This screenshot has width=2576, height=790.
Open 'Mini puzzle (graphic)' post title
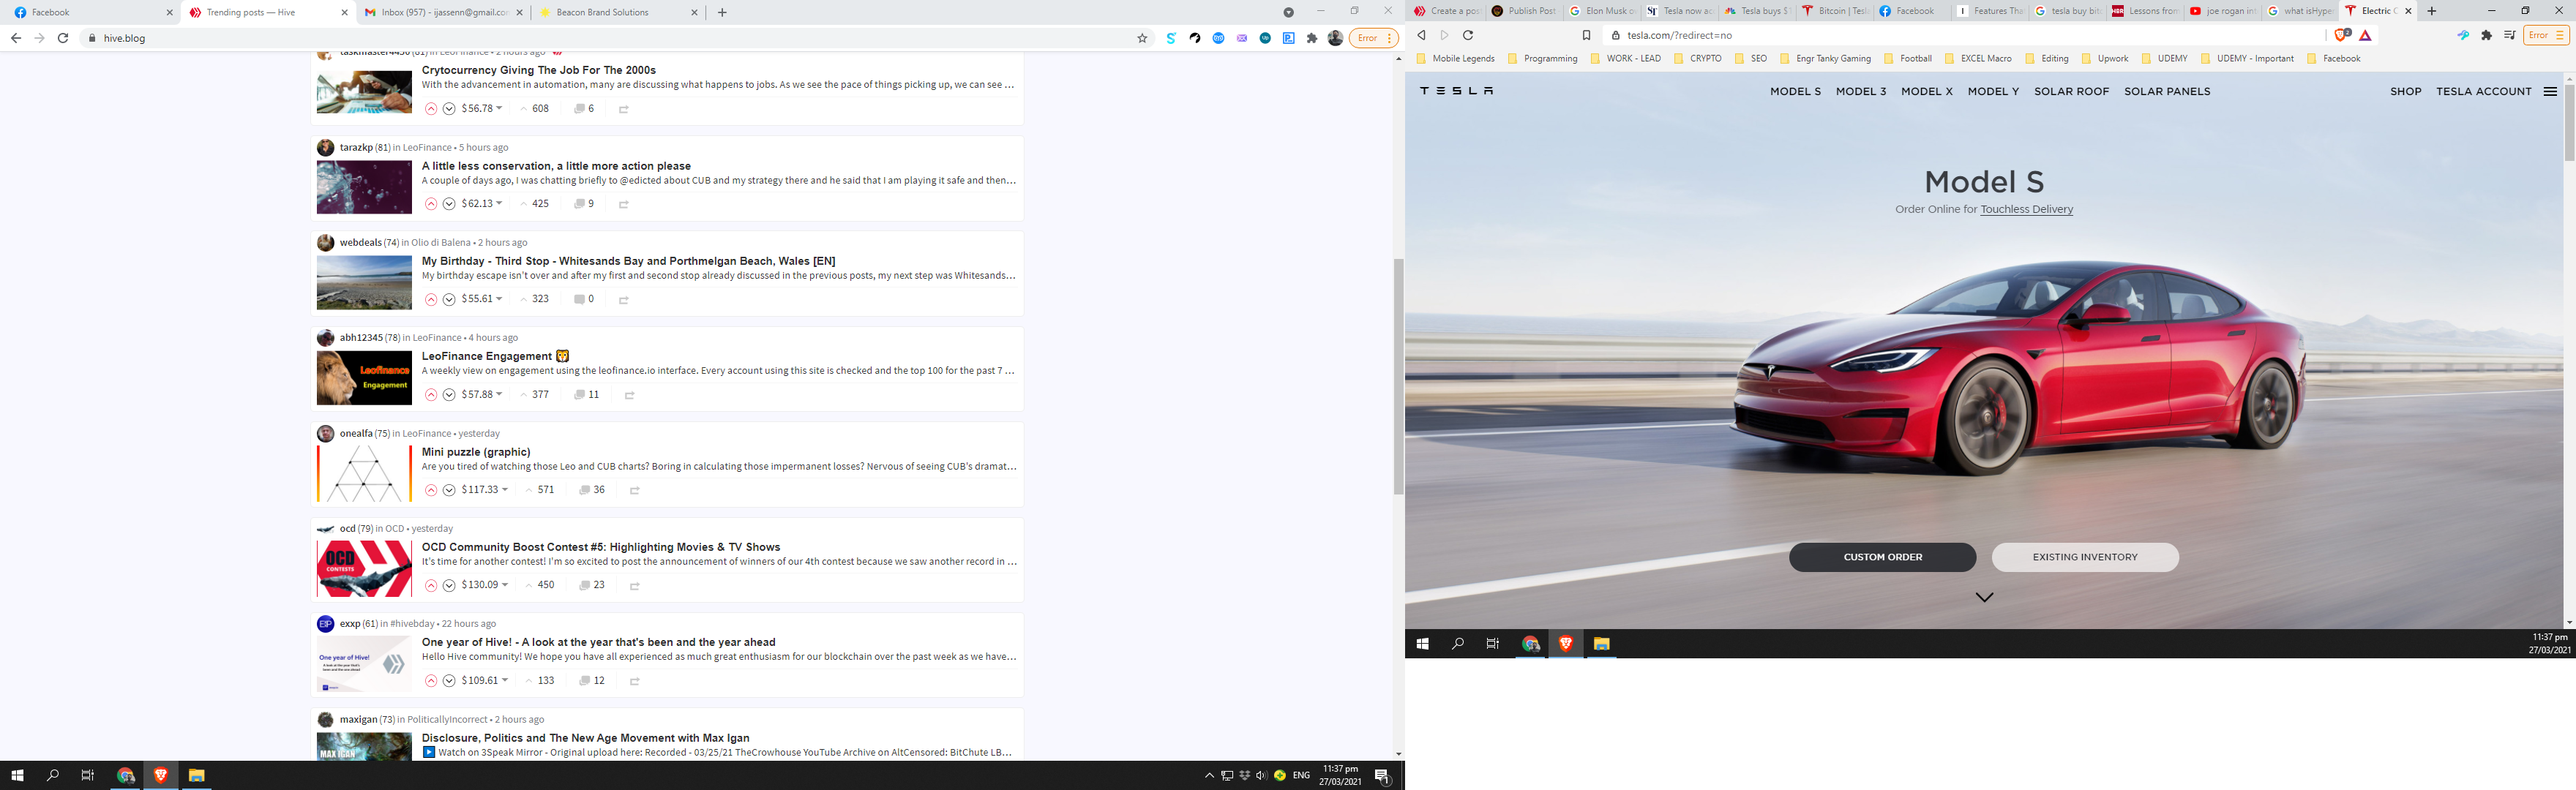pyautogui.click(x=476, y=452)
